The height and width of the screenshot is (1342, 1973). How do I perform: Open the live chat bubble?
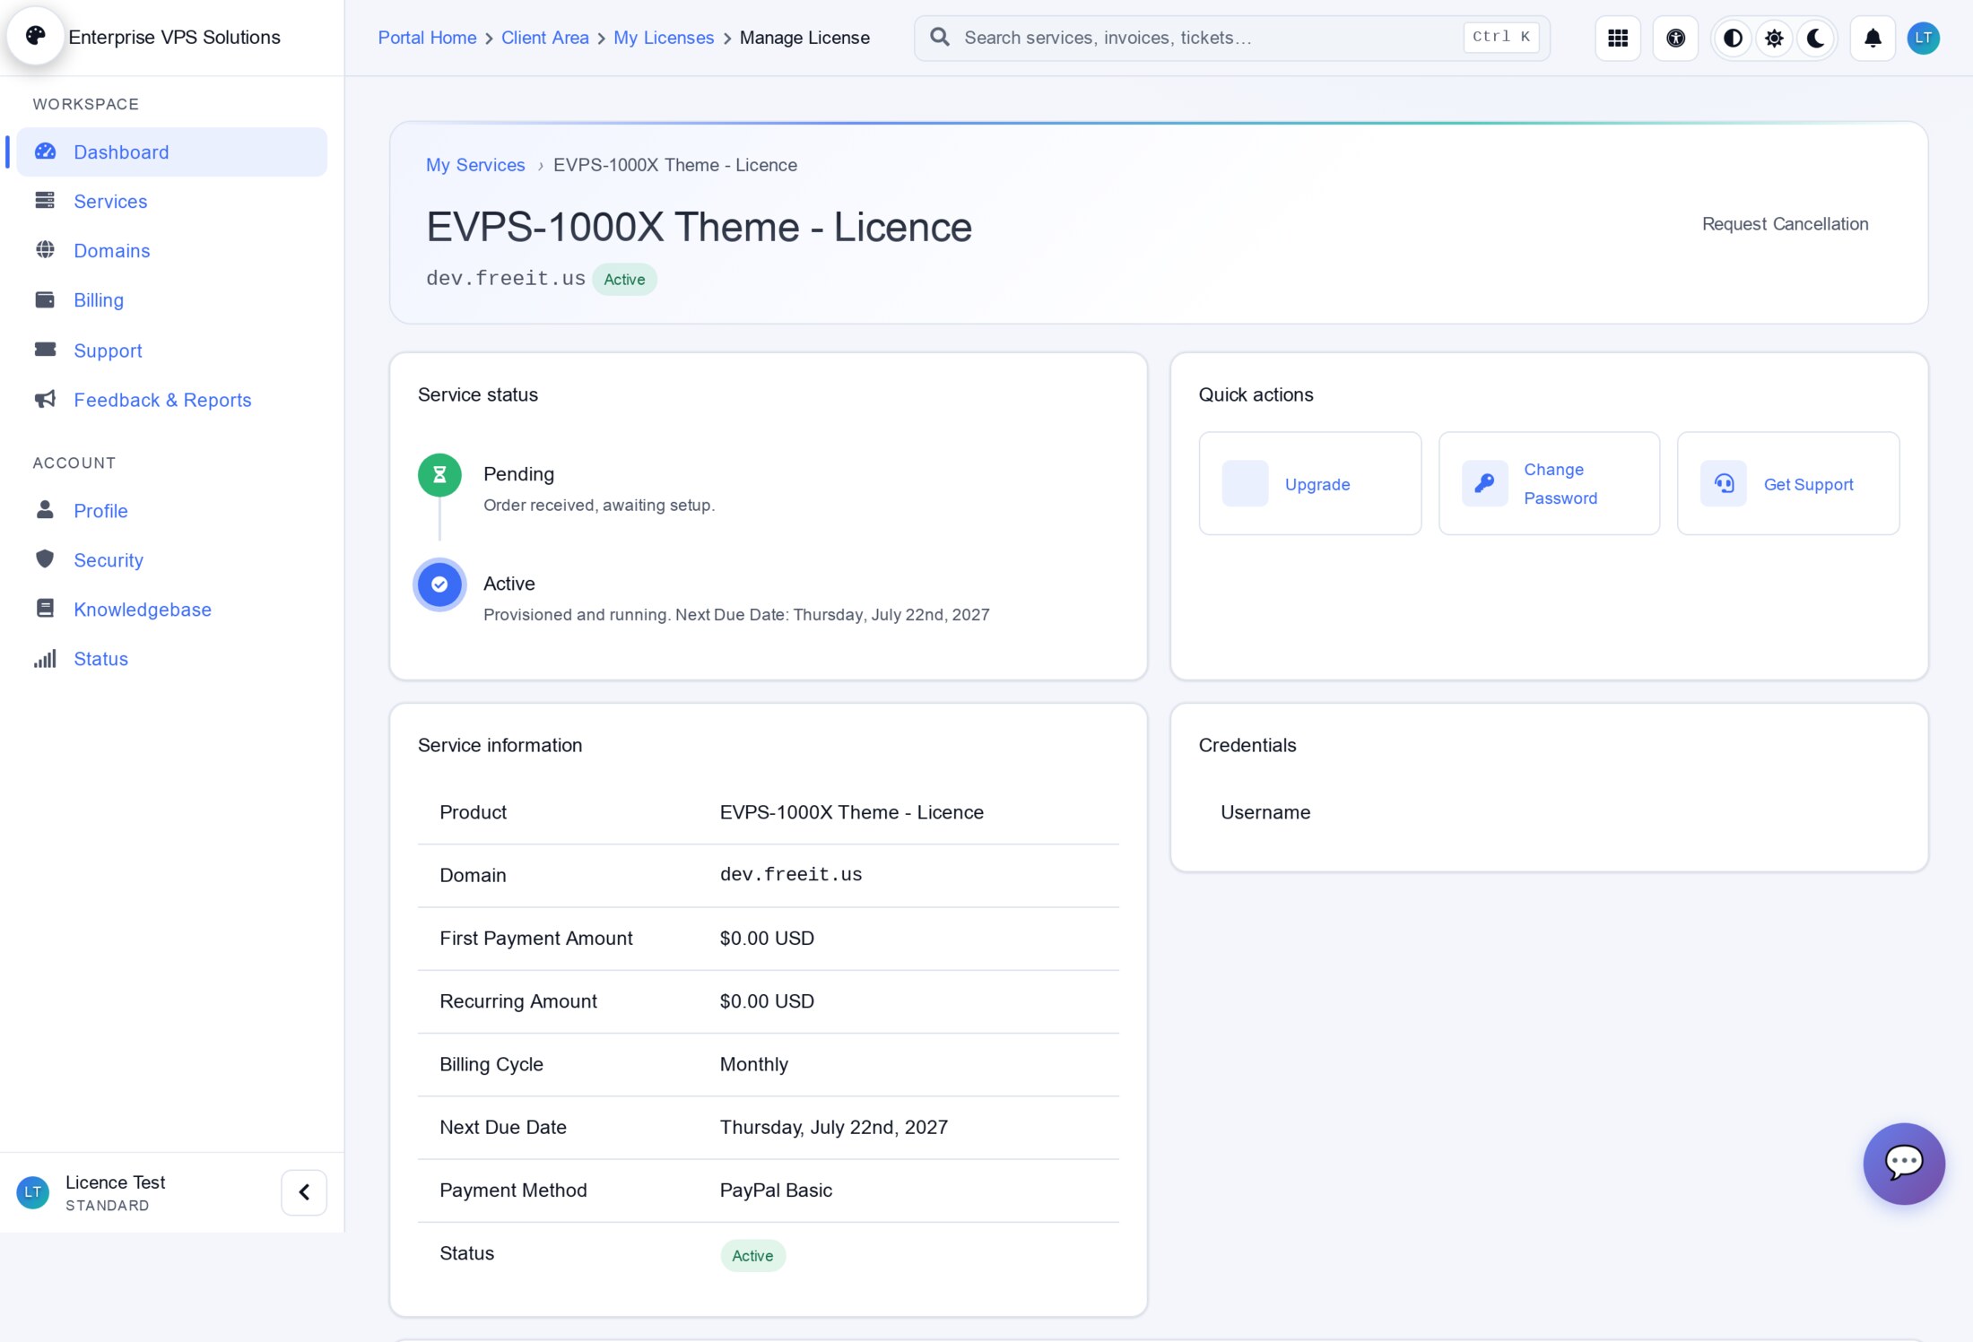pos(1903,1163)
